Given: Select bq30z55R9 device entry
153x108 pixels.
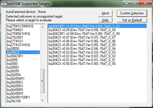Looking at the screenshot, I should 23,94.
